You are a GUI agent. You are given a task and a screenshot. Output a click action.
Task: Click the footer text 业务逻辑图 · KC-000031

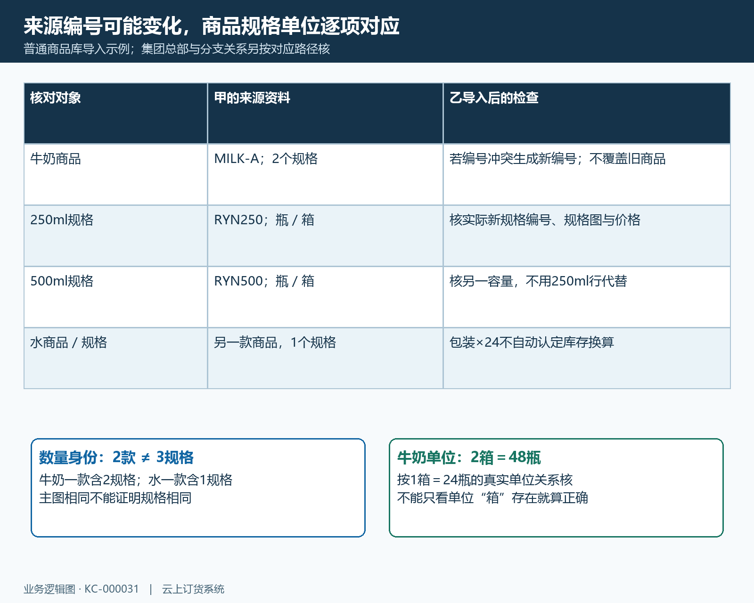(82, 589)
